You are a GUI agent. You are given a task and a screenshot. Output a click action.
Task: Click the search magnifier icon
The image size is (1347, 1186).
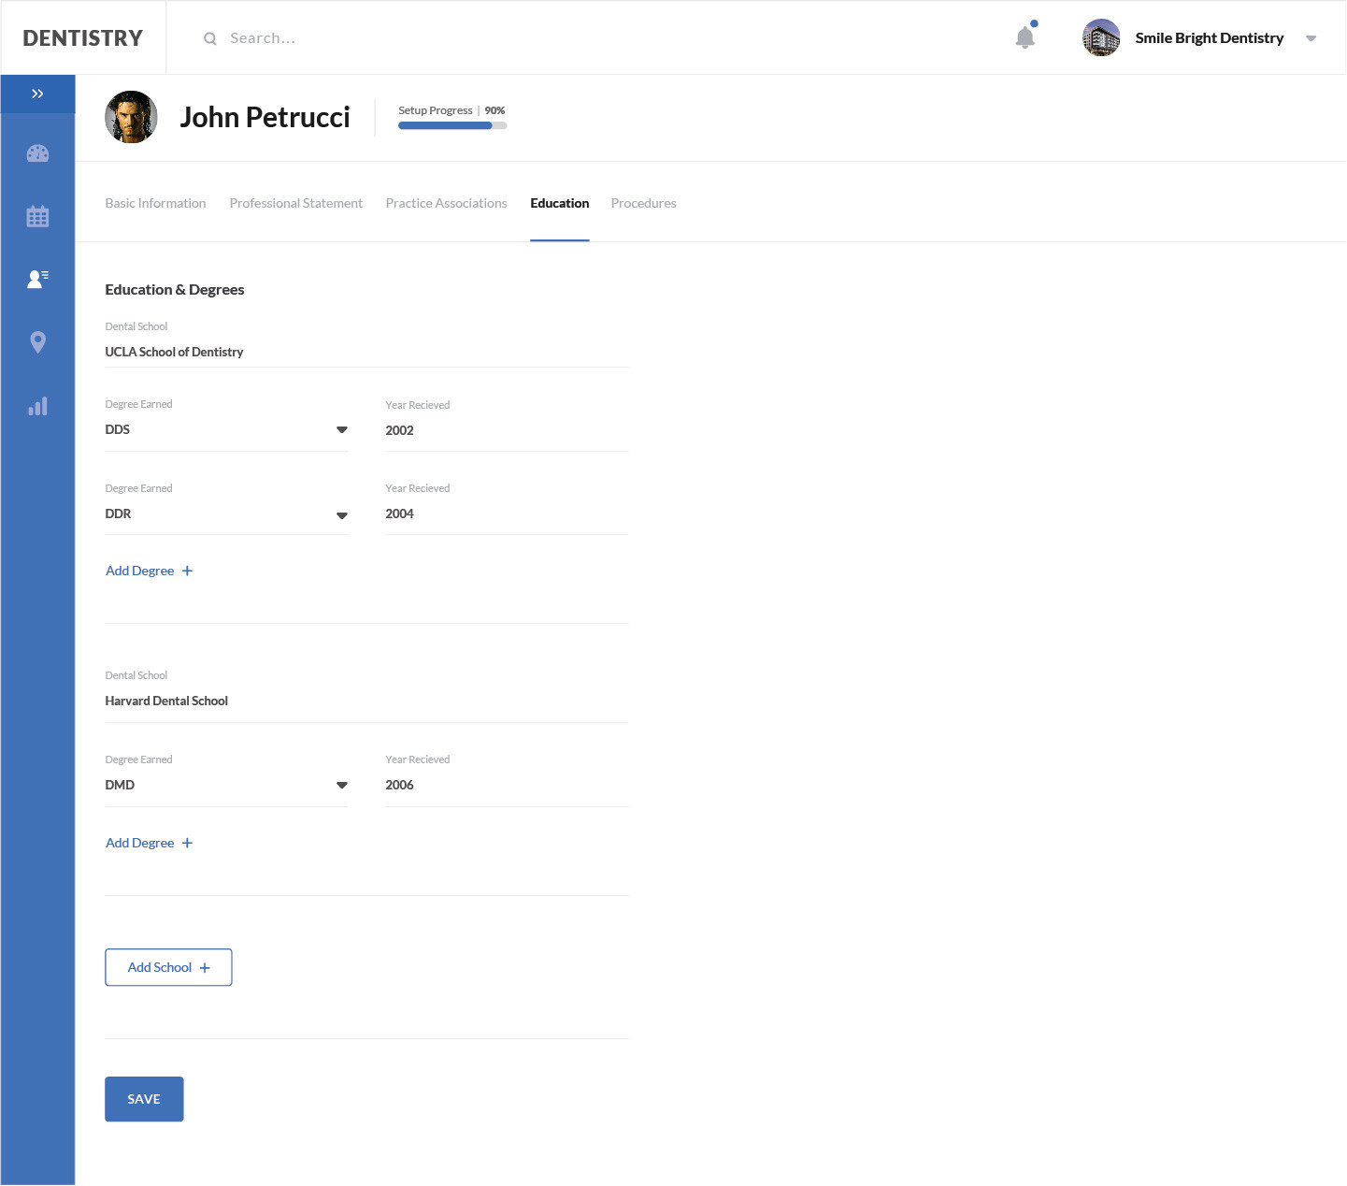210,38
